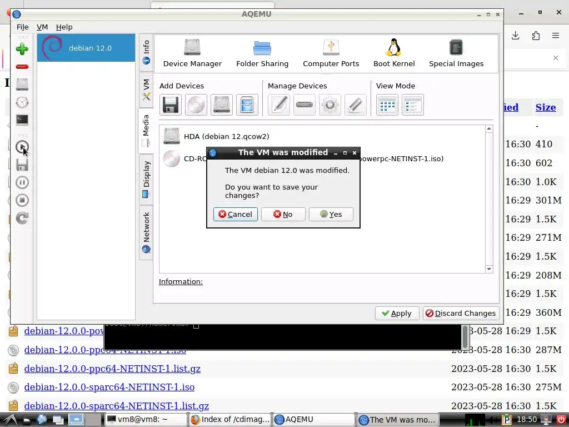Image resolution: width=569 pixels, height=427 pixels.
Task: Click Cancel in the VM modified dialog
Action: click(x=236, y=214)
